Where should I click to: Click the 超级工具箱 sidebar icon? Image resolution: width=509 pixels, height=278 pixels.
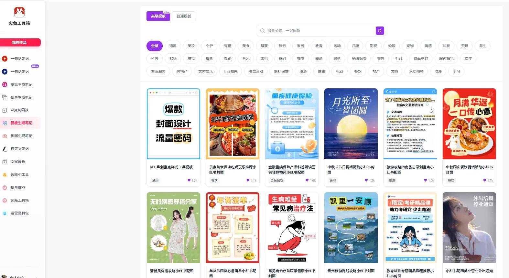(5, 201)
